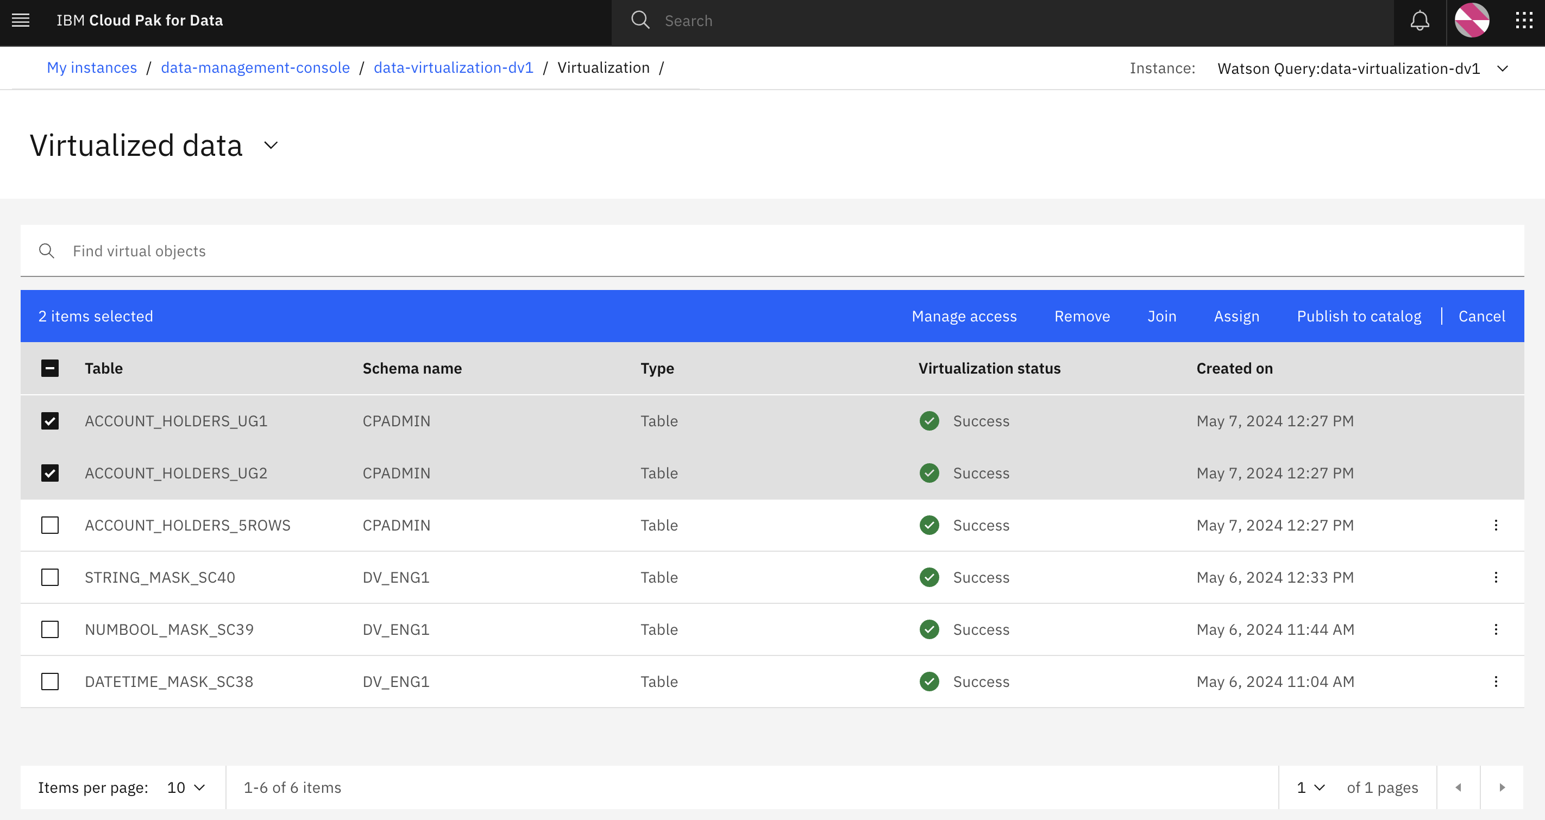Click success status icon for ACCOUNT_HOLDERS_UG1
The height and width of the screenshot is (820, 1545).
coord(929,421)
